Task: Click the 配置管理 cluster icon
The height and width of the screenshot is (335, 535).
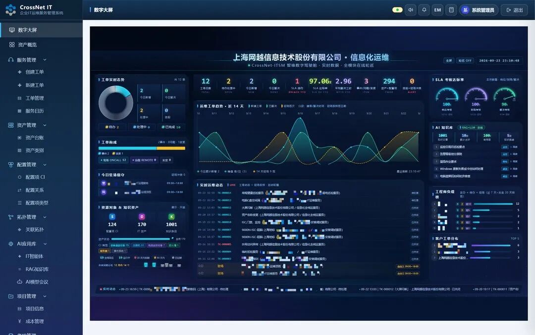Action: [x=11, y=165]
